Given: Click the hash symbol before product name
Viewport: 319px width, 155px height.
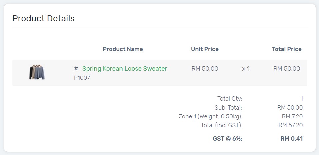Looking at the screenshot, I should (76, 69).
